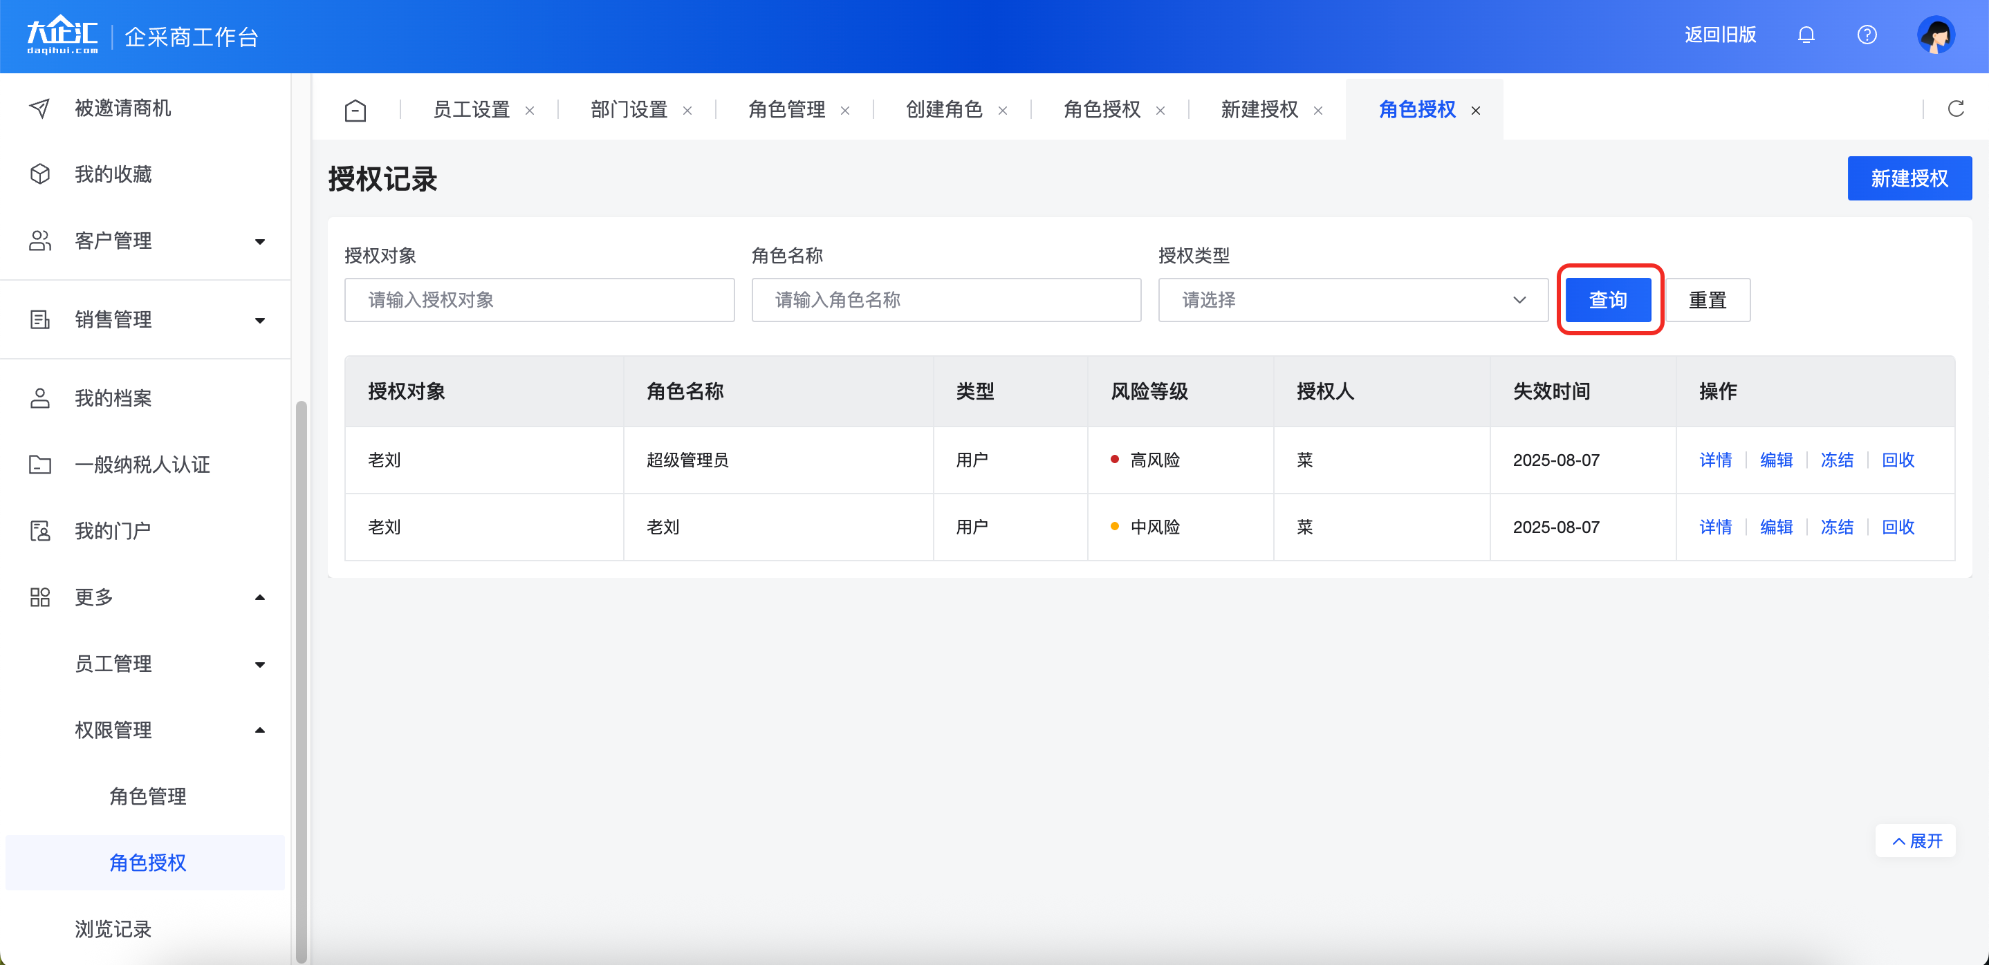Click the 授权对象 input field
Screen dimensions: 1989x965
[539, 300]
